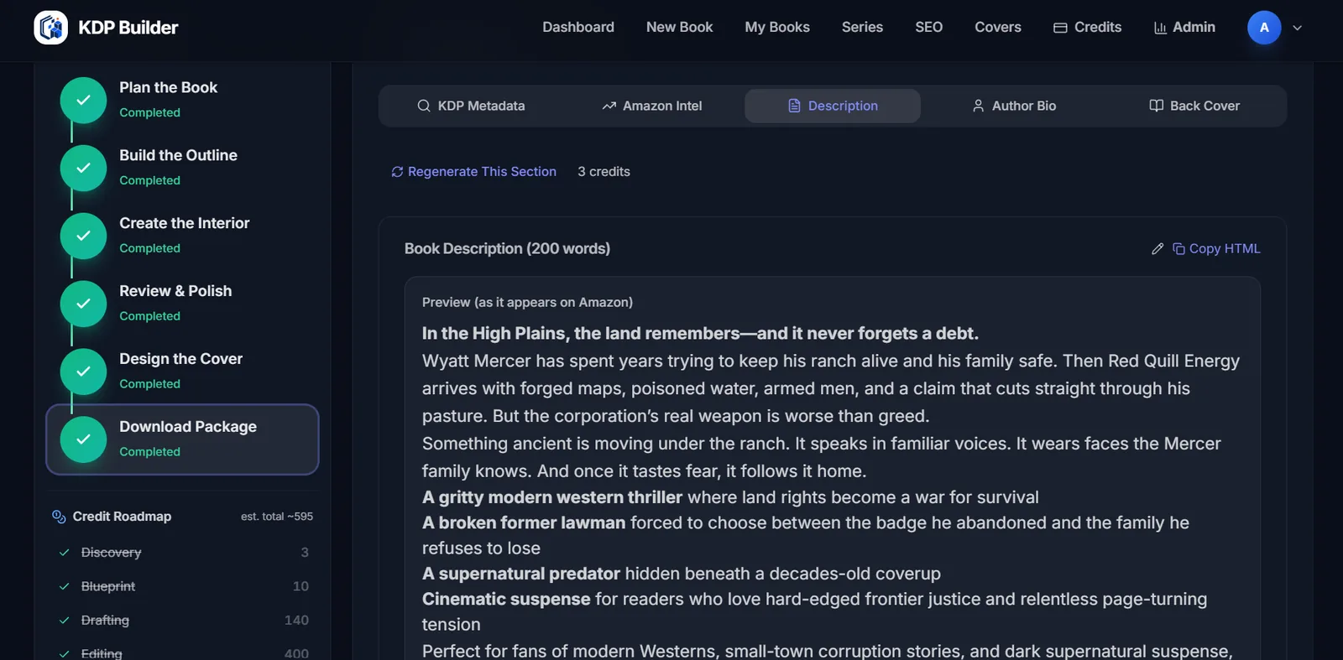Click the checkmark icon for Download Package
This screenshot has width=1343, height=660.
click(83, 439)
